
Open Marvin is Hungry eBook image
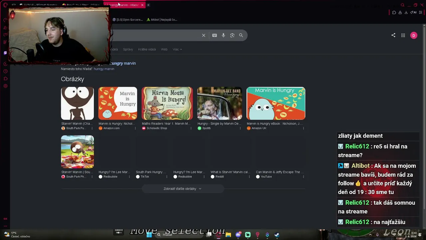click(276, 103)
